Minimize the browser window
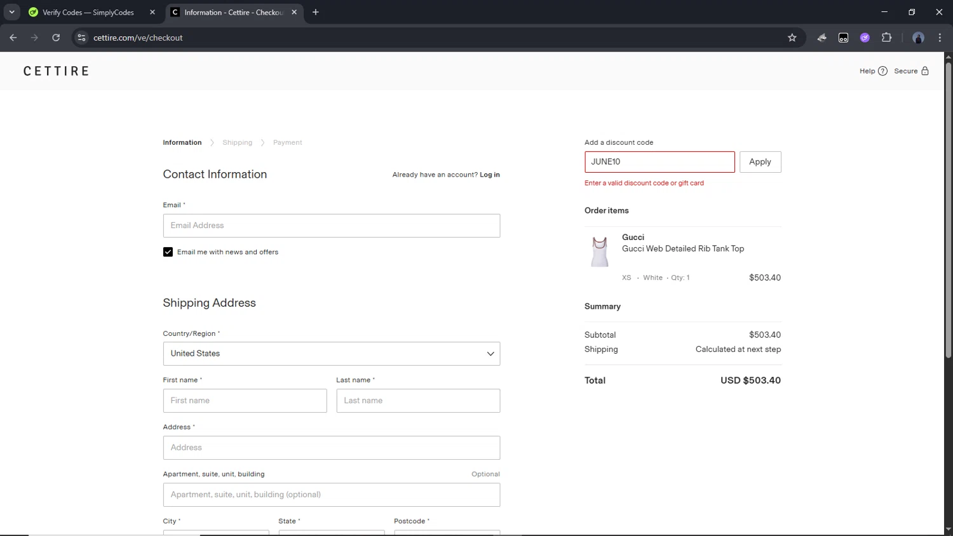 (884, 12)
